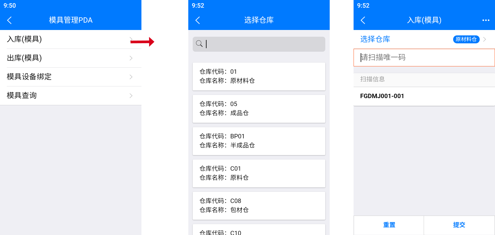495x235 pixels.
Task: Click the search magnifier icon
Action: (199, 44)
